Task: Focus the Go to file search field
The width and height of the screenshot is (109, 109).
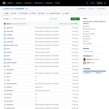Action: point(59,19)
